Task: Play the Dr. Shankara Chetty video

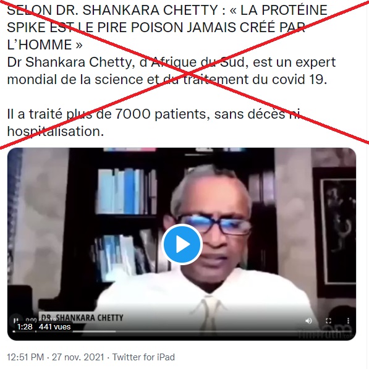Action: [182, 244]
